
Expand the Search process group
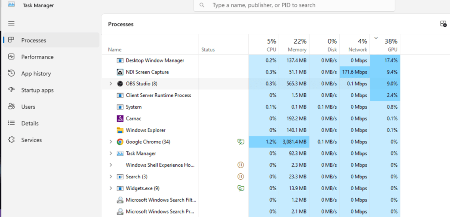coord(111,177)
